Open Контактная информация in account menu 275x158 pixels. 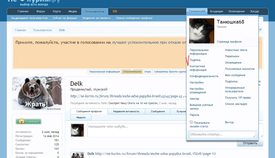click(x=198, y=68)
